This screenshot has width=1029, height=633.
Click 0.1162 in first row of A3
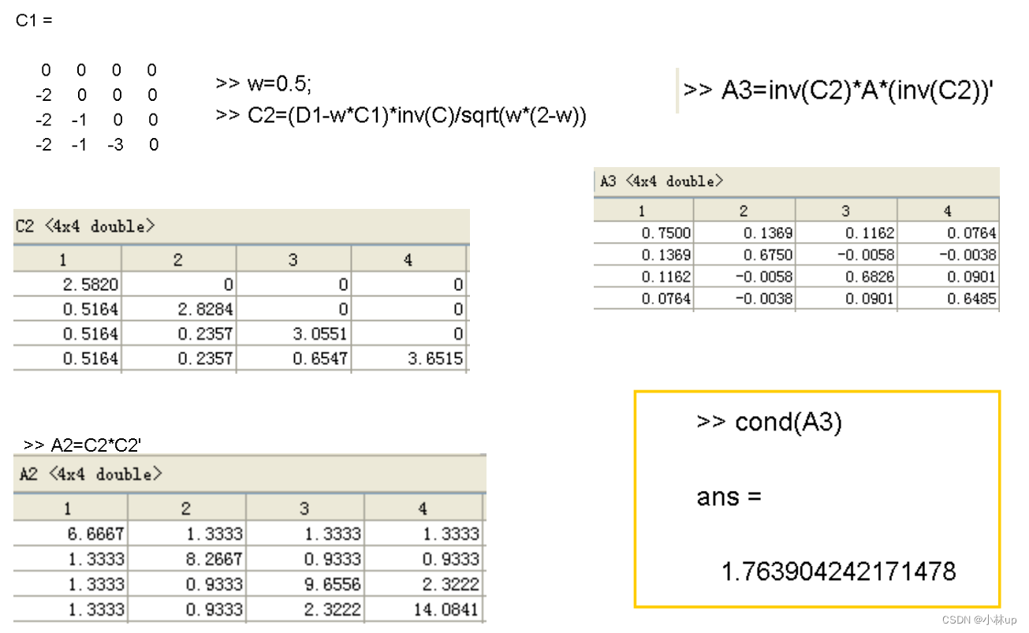846,233
